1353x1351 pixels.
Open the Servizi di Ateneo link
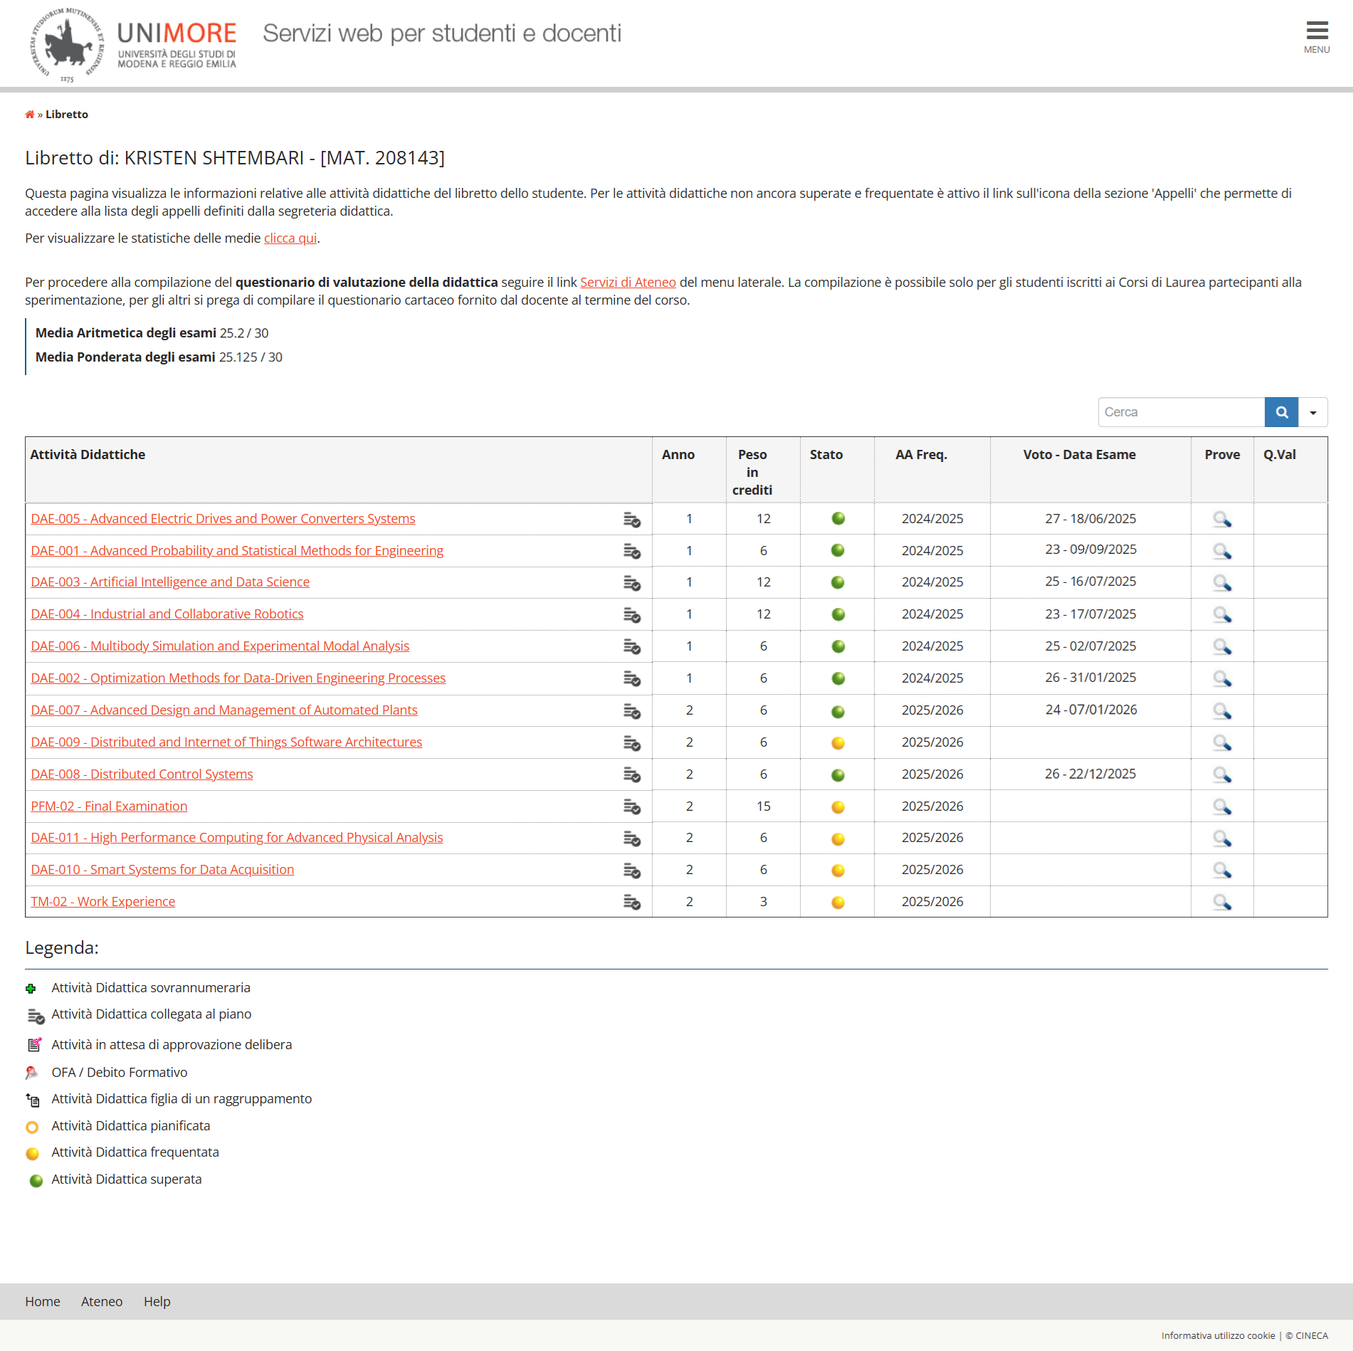(627, 283)
